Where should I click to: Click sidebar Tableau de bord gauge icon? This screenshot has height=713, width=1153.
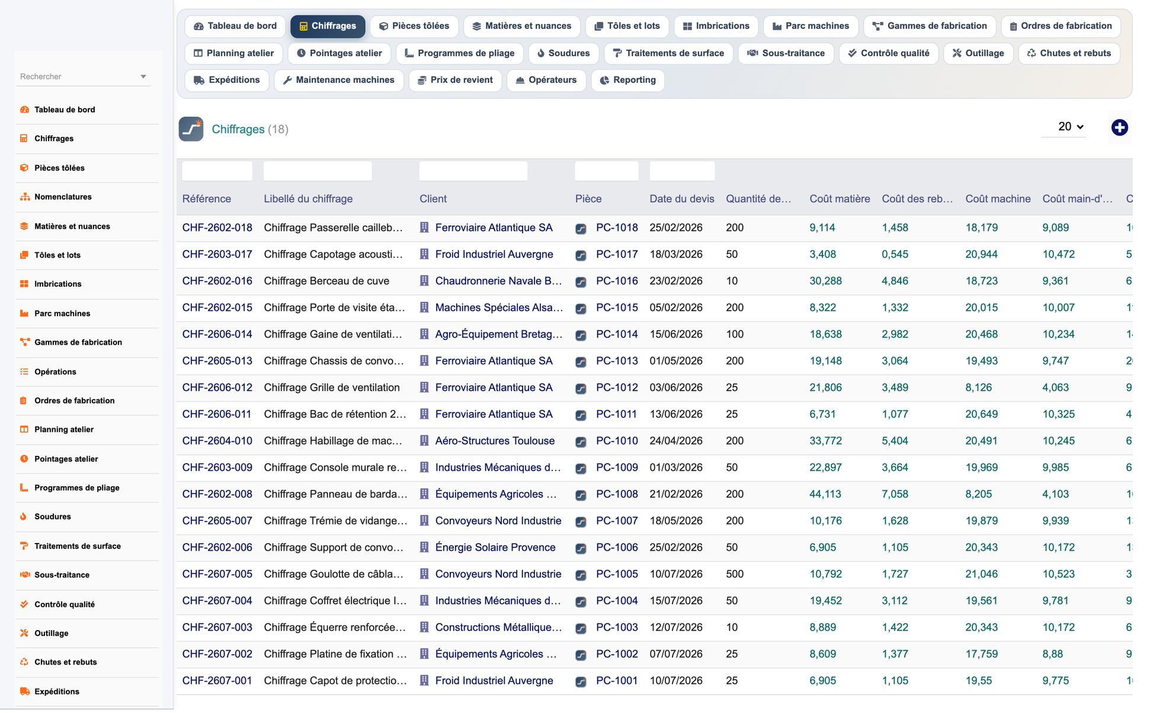(24, 110)
